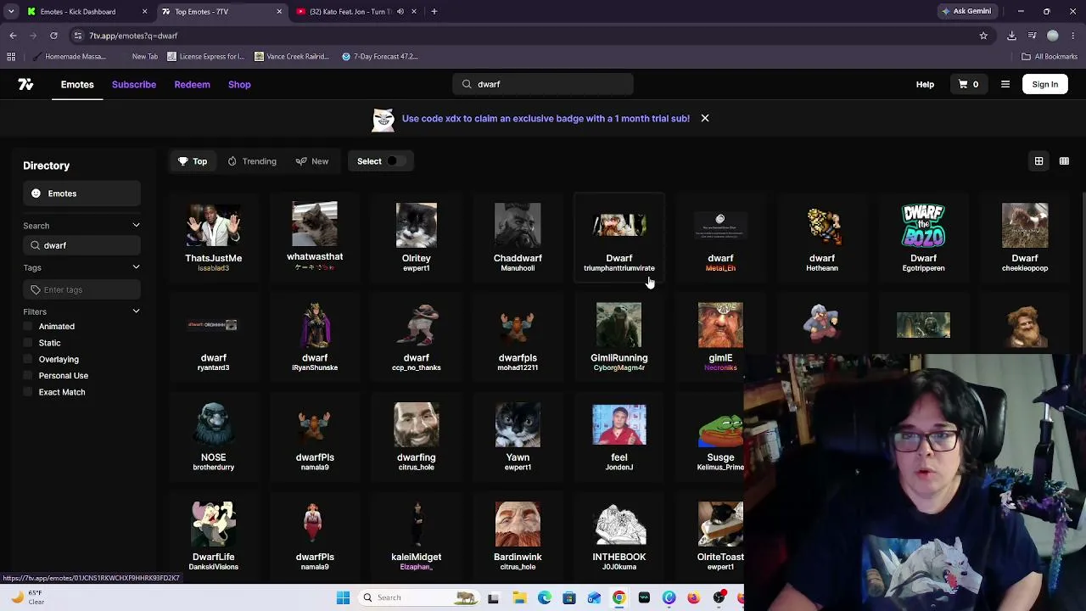Open the hamburger menu in the header

pyautogui.click(x=1005, y=84)
